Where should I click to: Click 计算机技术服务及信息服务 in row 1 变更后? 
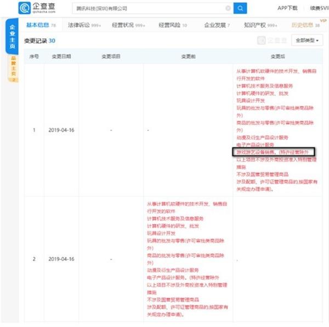(x=265, y=86)
